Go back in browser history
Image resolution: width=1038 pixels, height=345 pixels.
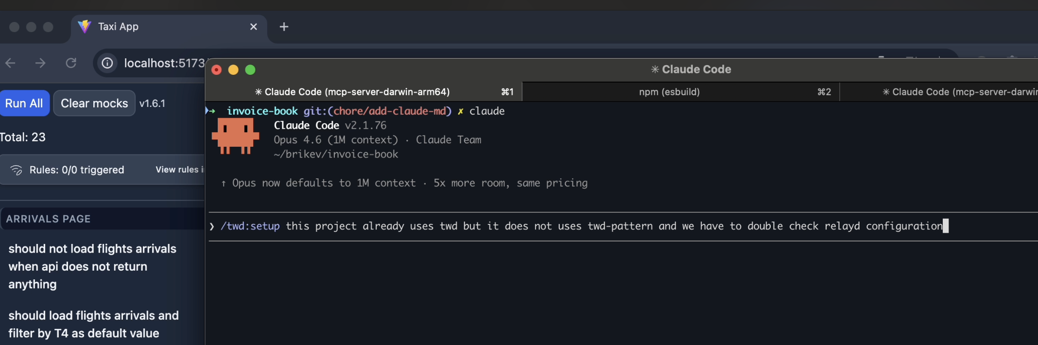coord(11,63)
